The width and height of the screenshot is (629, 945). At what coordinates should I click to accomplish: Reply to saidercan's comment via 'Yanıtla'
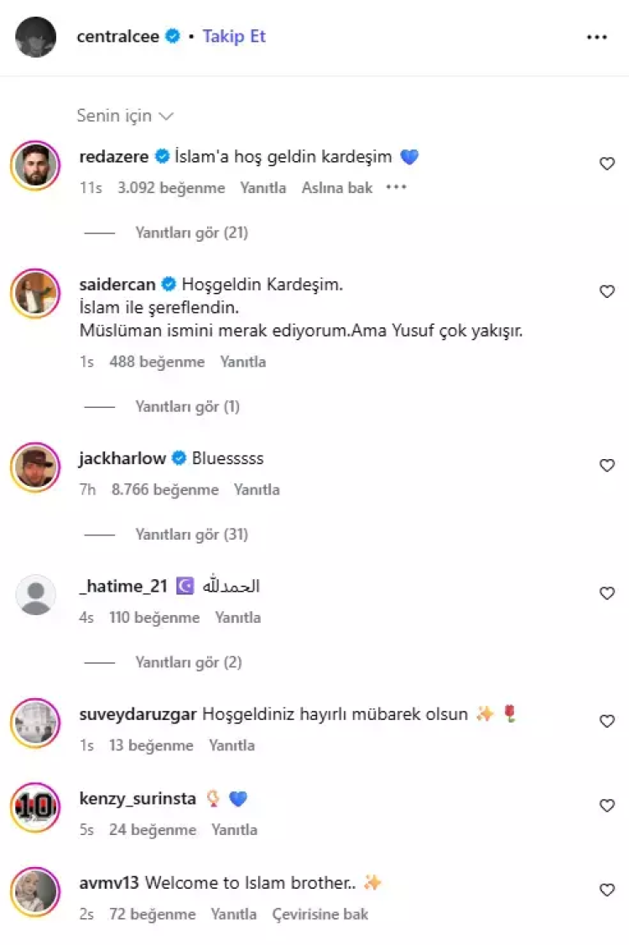243,362
